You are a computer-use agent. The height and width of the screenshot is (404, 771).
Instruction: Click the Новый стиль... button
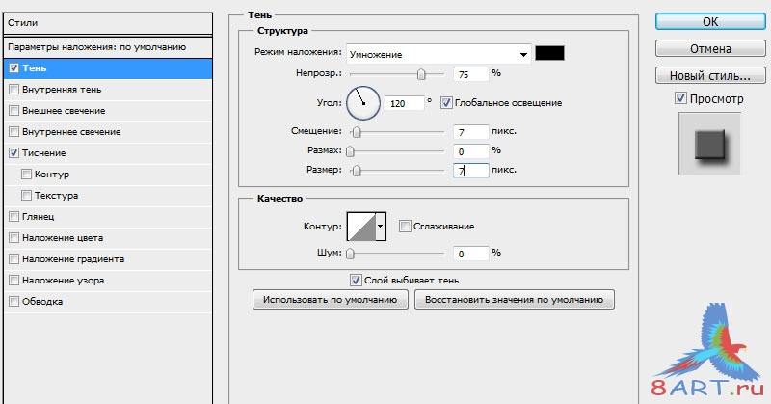pyautogui.click(x=710, y=76)
